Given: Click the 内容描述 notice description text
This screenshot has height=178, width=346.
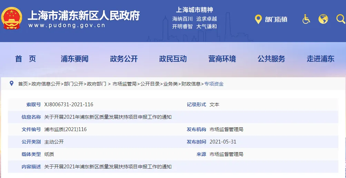Looking at the screenshot, I should click(108, 167).
